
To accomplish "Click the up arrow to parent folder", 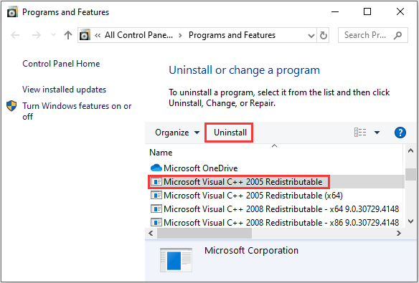I will click(68, 35).
